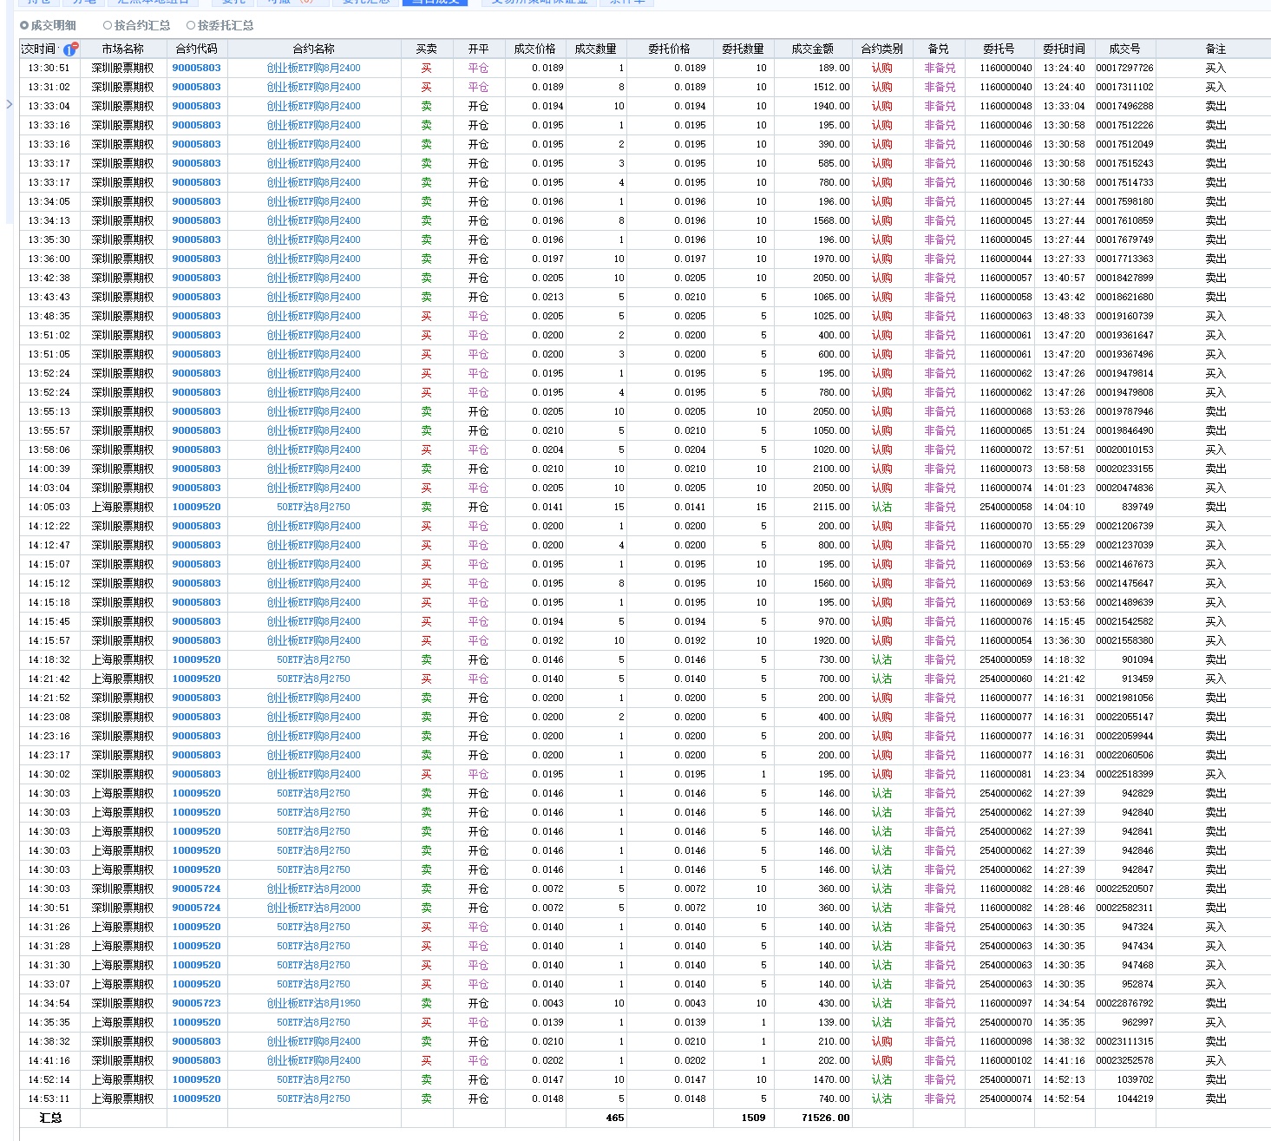Click order number 2540000058
The height and width of the screenshot is (1141, 1271).
(1006, 507)
